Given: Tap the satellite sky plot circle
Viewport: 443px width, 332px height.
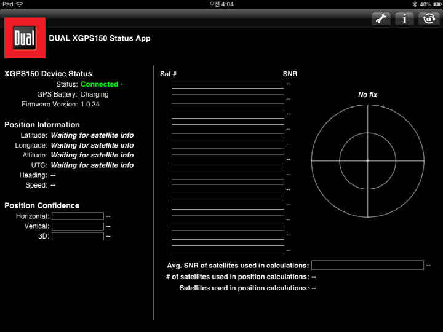Looking at the screenshot, I should pyautogui.click(x=367, y=161).
